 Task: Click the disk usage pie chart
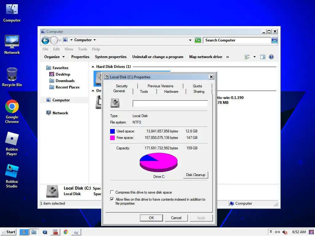coord(158,162)
